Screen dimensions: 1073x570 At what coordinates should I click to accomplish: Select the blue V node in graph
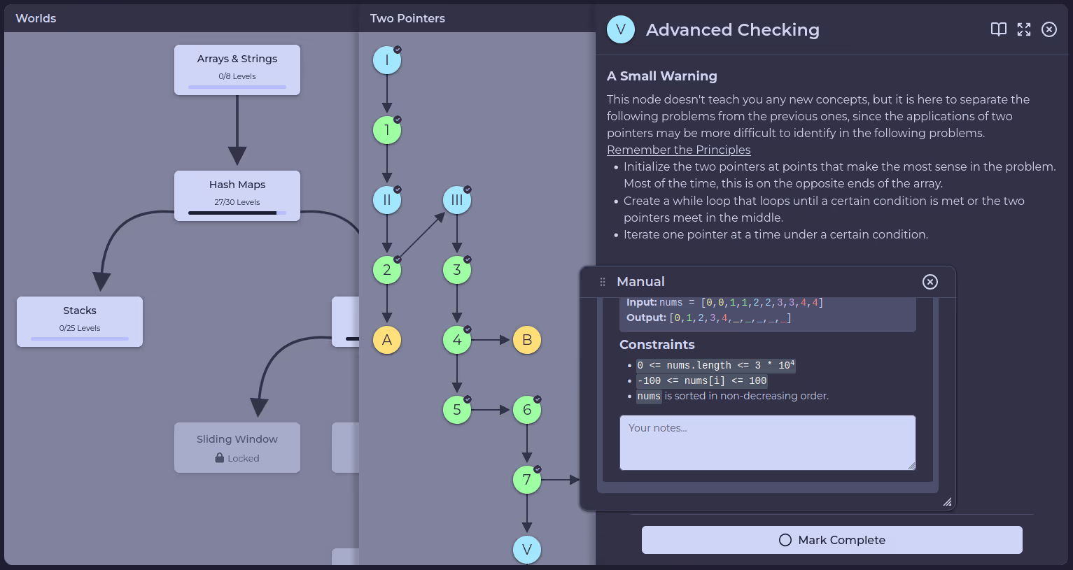pos(527,549)
